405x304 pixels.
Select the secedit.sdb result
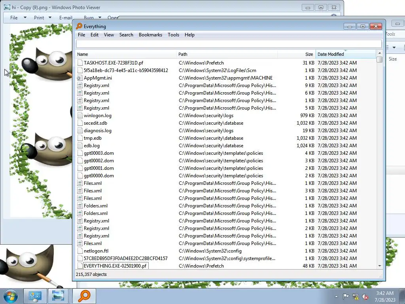click(x=95, y=123)
